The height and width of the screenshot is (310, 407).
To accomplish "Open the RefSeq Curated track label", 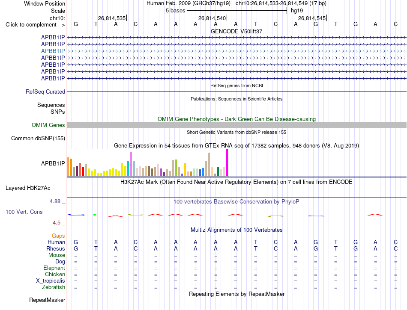I will [45, 92].
